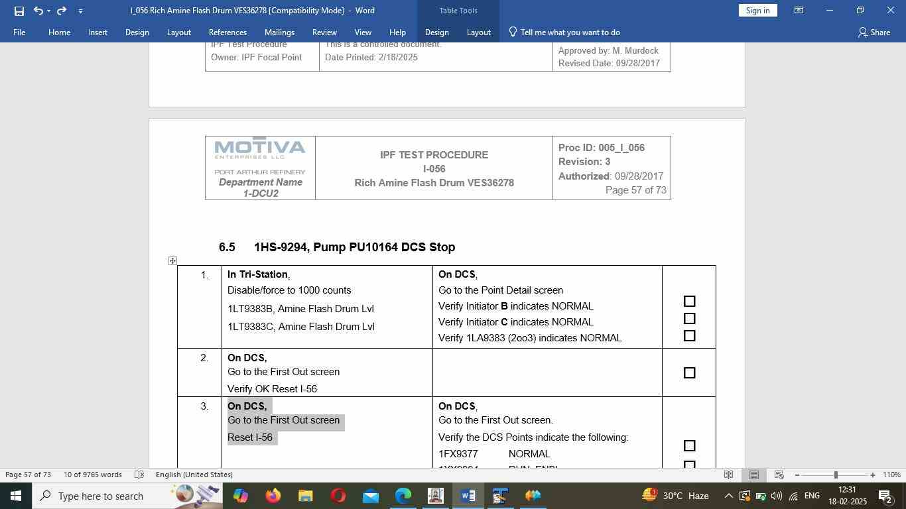Screen dimensions: 906x509
Task: Switch to Print Layout view
Action: pyautogui.click(x=753, y=475)
